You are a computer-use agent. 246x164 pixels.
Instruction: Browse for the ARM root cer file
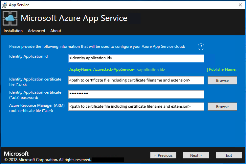[x=222, y=107]
